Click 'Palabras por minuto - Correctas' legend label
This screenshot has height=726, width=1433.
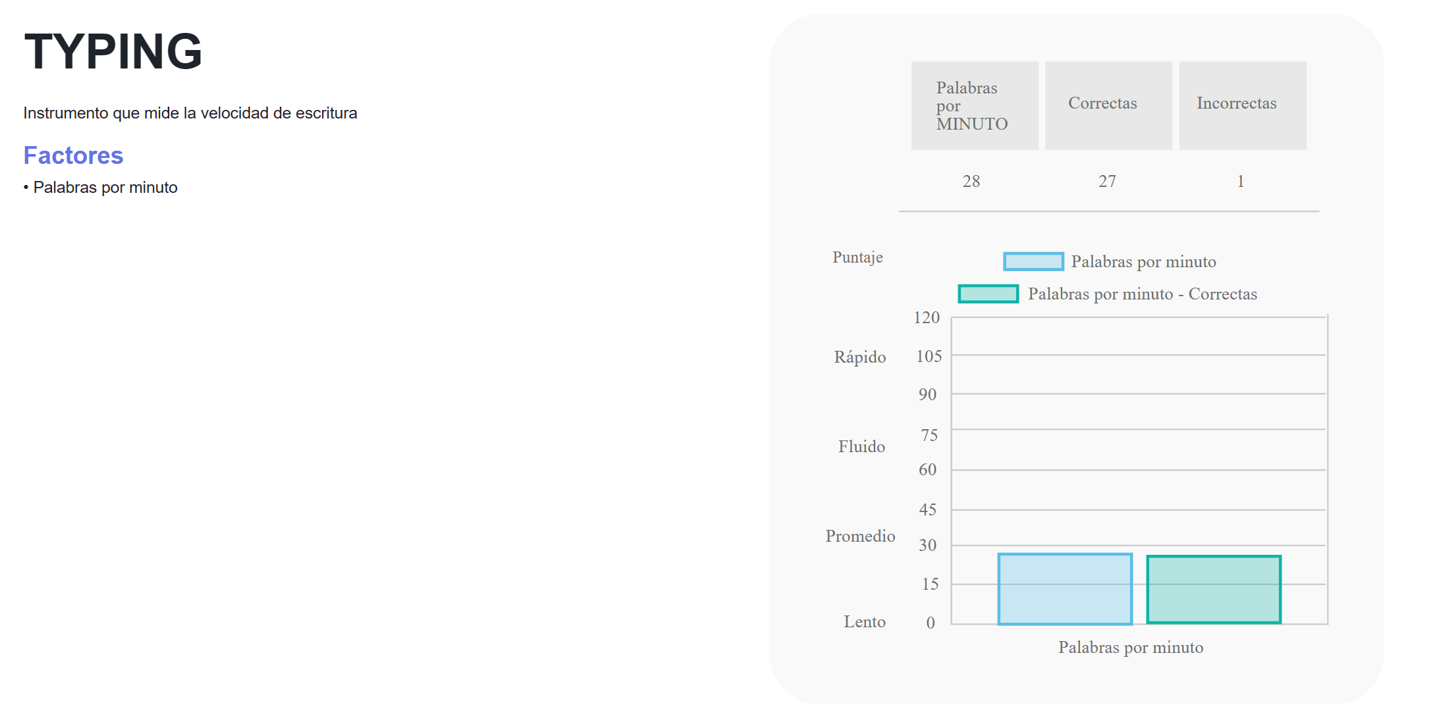click(1142, 294)
